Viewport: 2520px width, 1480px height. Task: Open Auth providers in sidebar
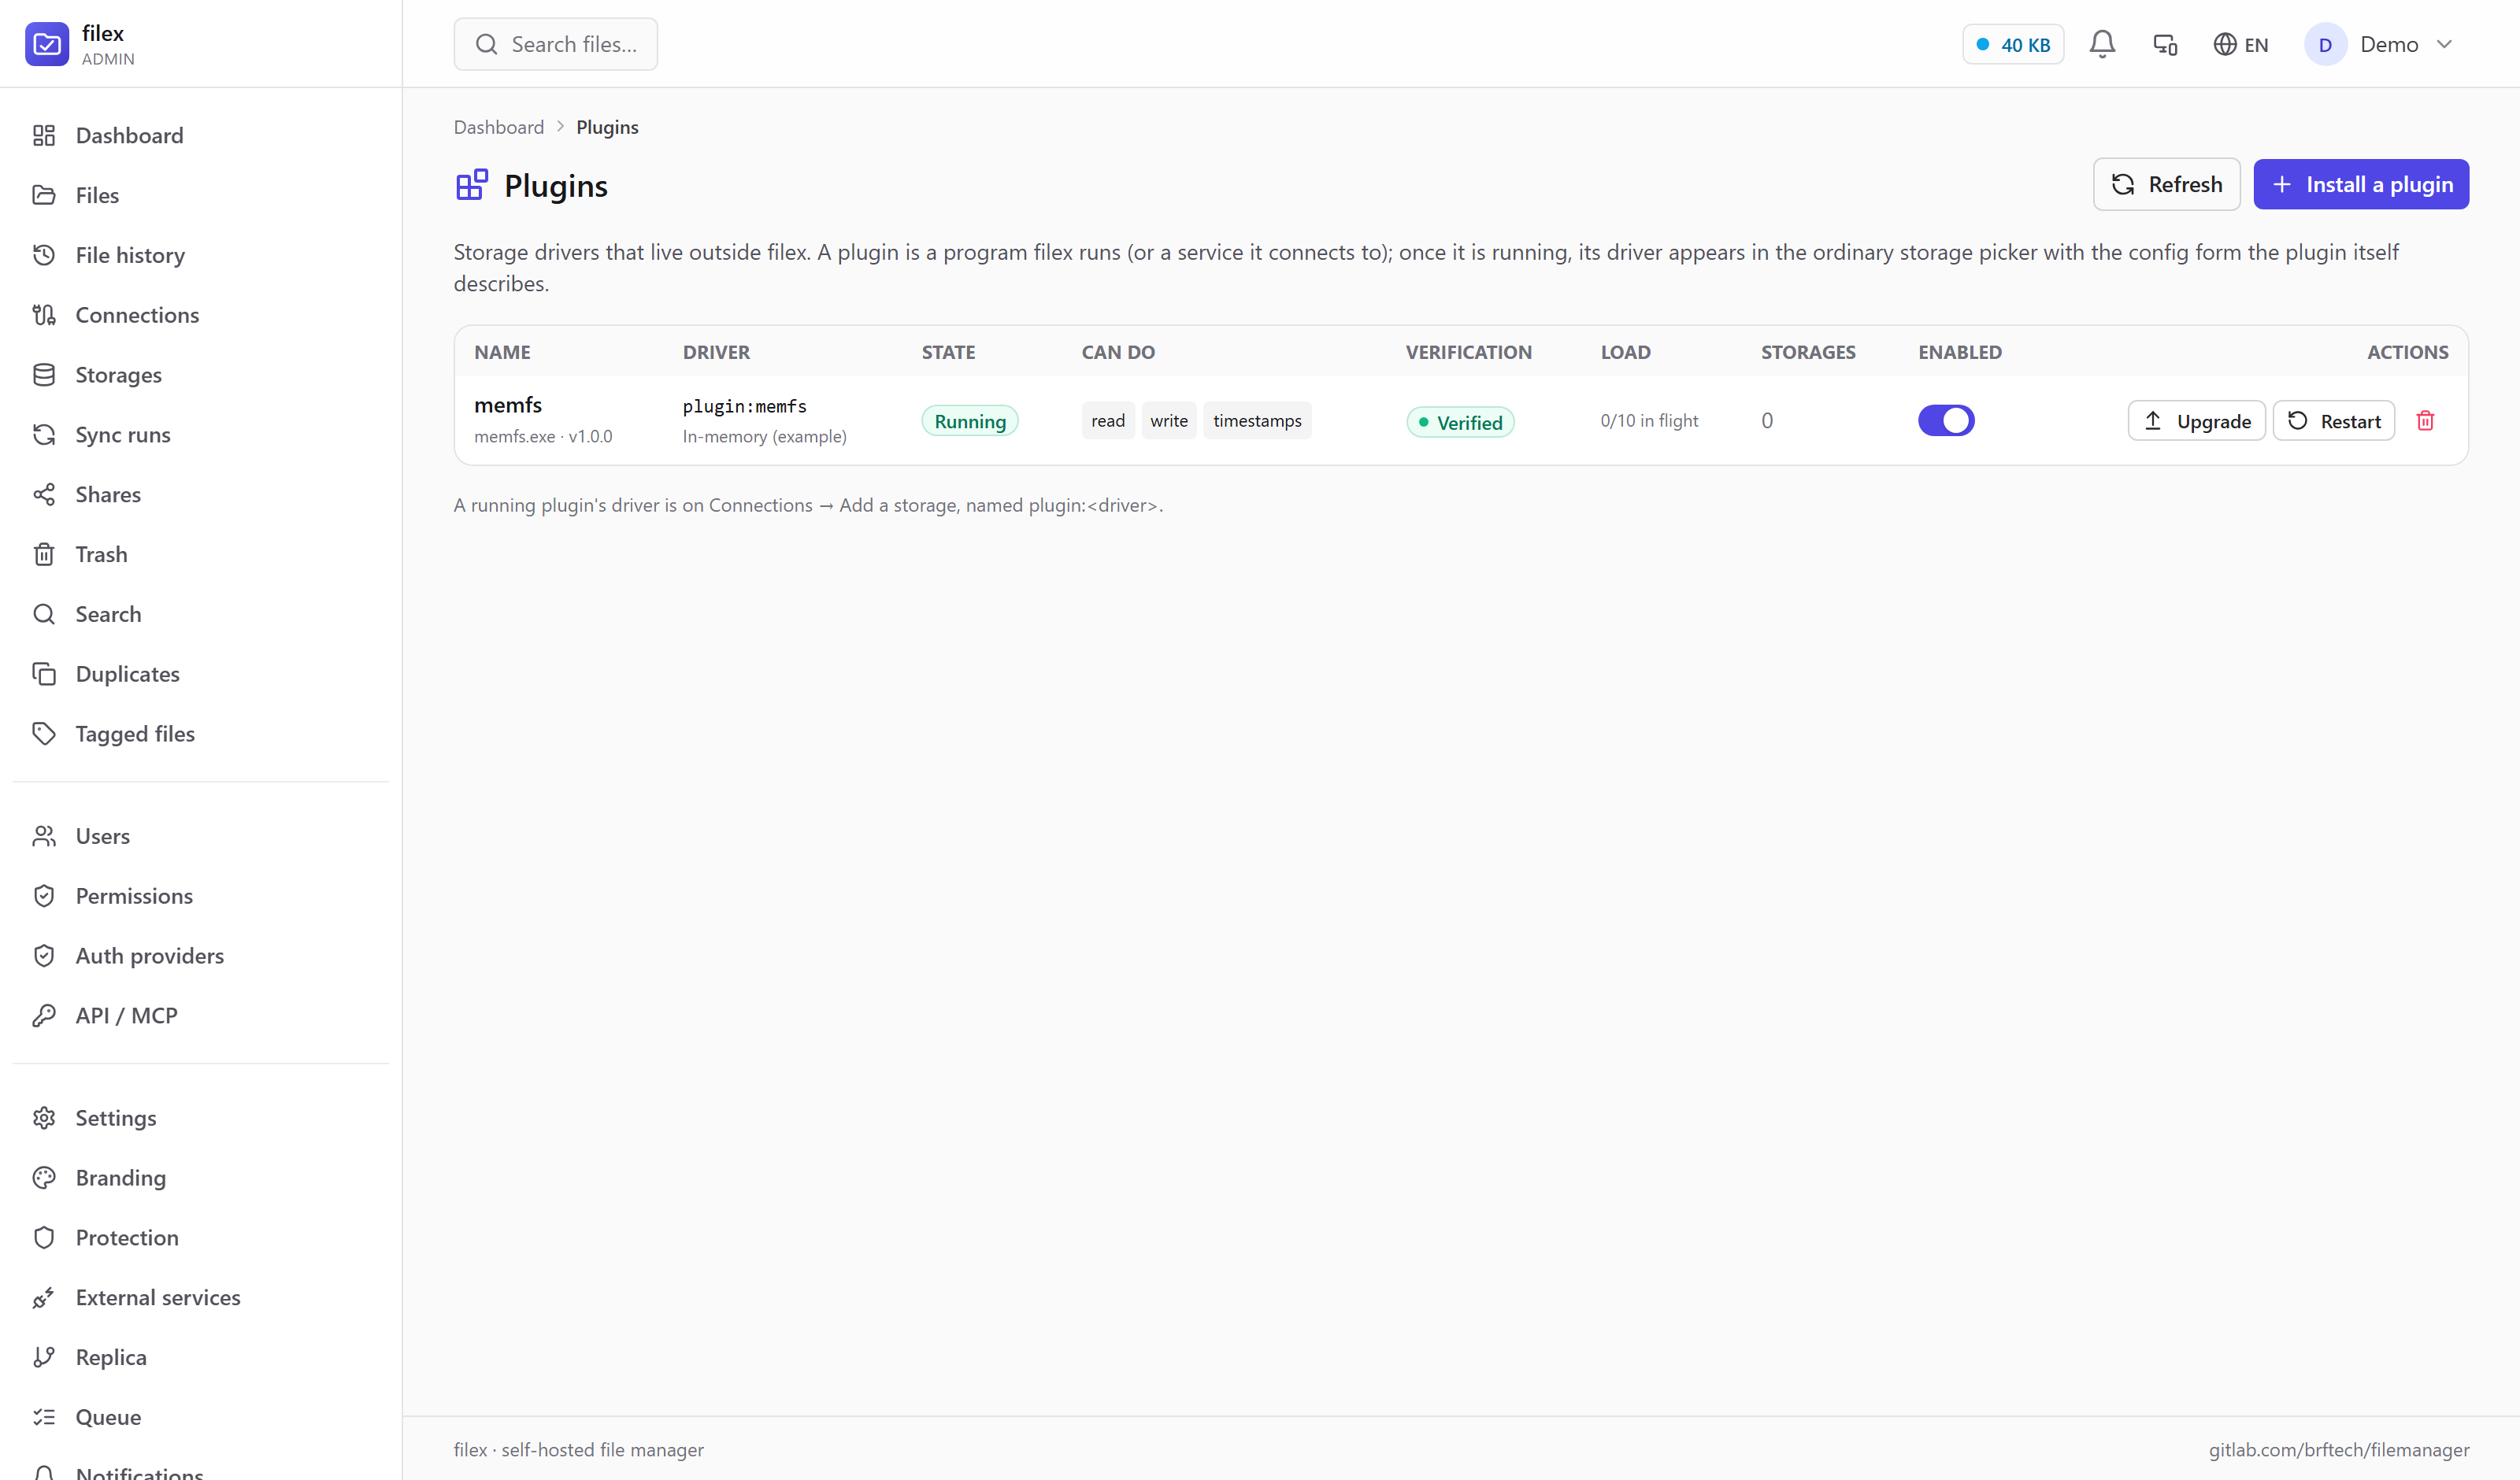tap(150, 956)
